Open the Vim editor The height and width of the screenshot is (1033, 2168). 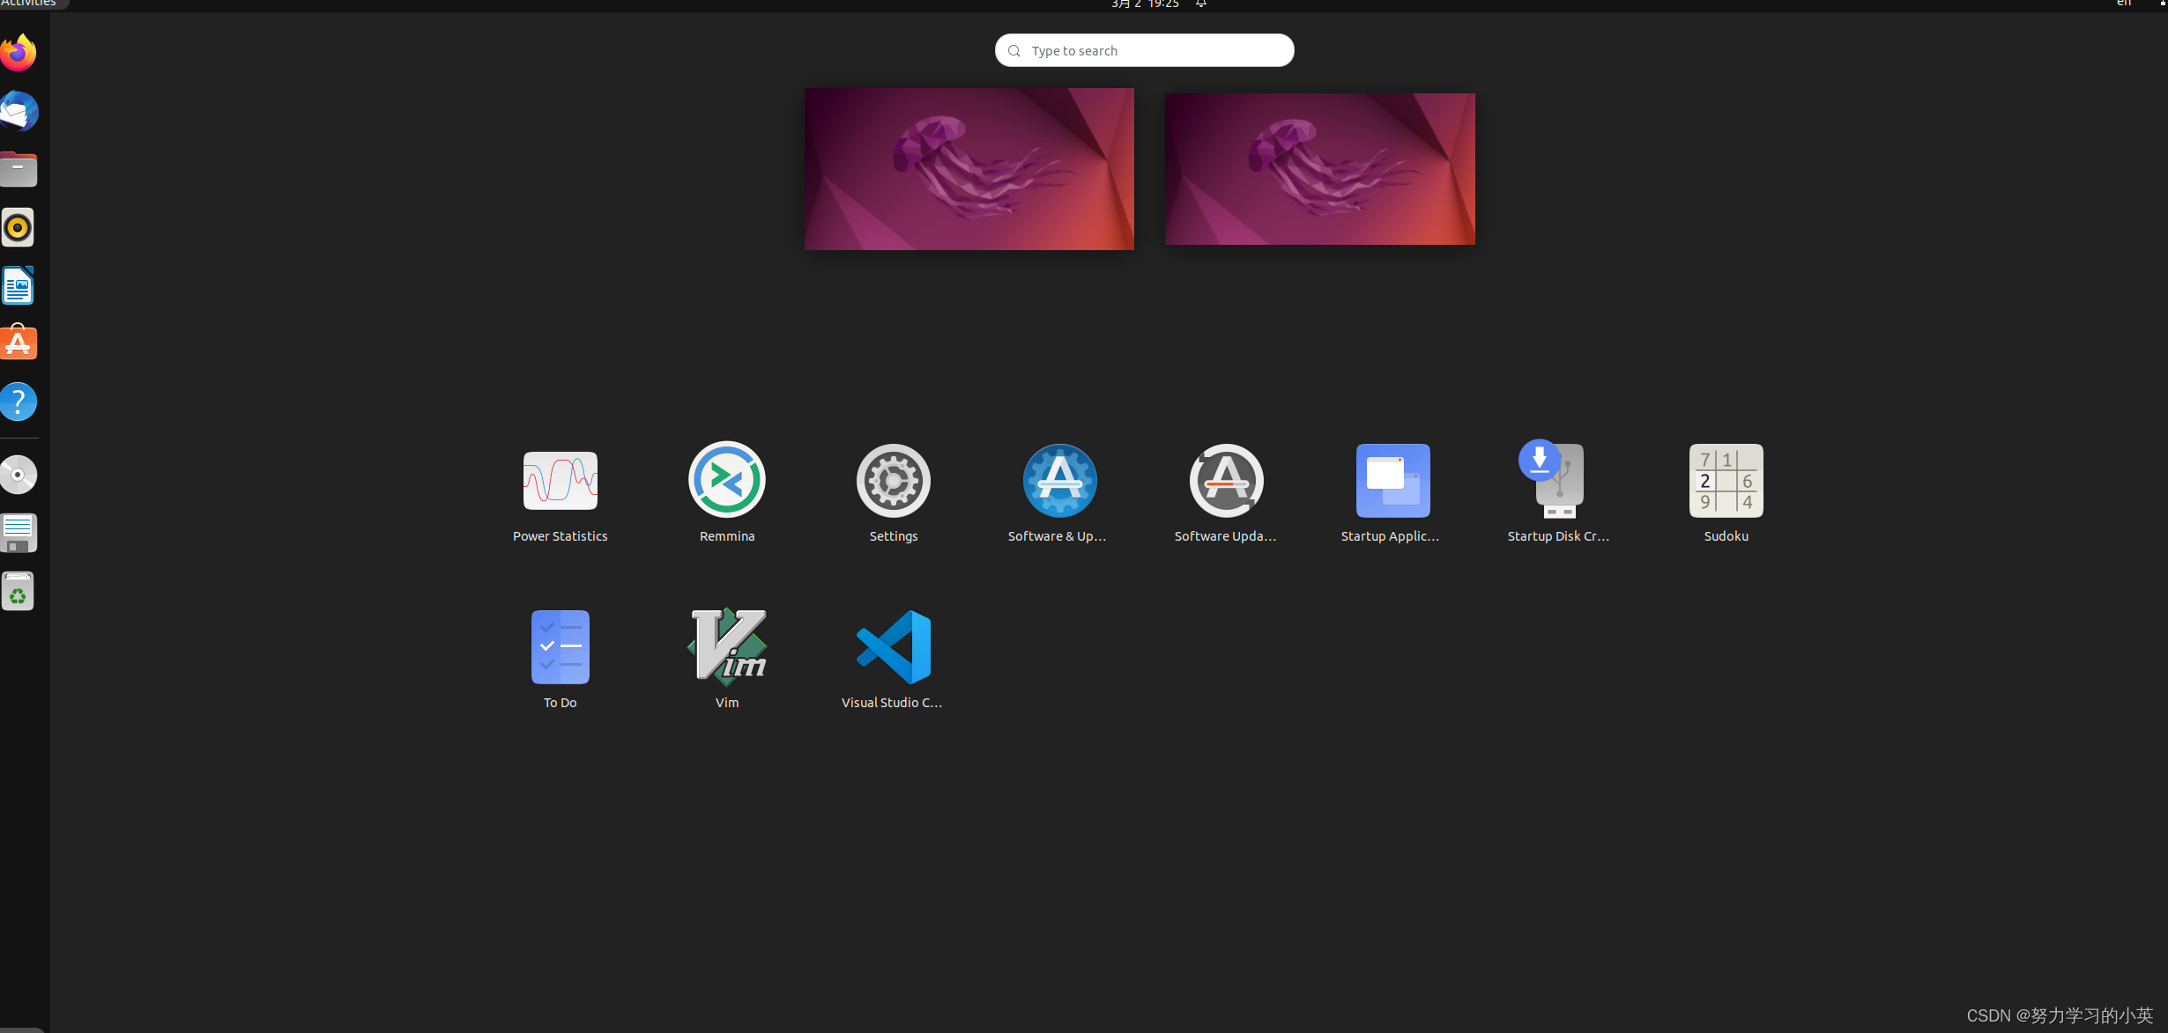point(726,648)
